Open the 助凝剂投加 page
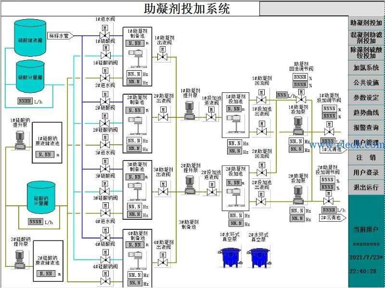 click(x=366, y=23)
